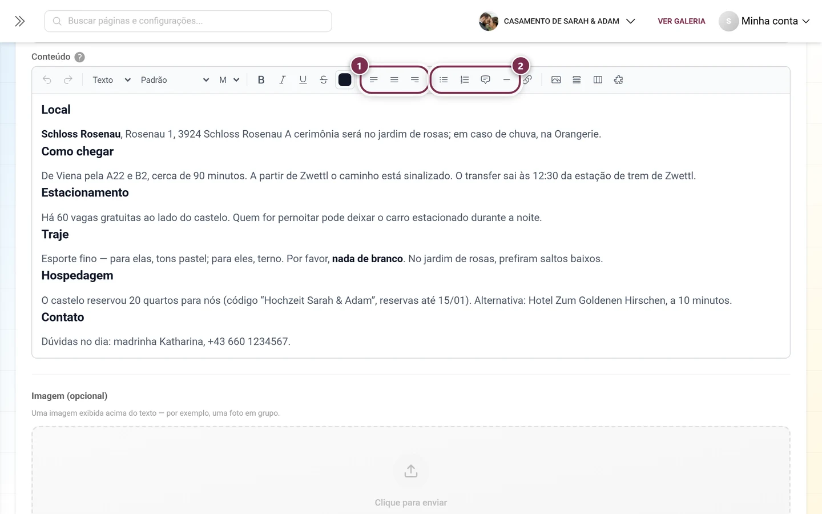The image size is (822, 514).
Task: Insert columns layout icon
Action: click(x=598, y=80)
